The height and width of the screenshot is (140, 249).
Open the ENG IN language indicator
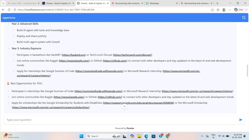coord(213,136)
